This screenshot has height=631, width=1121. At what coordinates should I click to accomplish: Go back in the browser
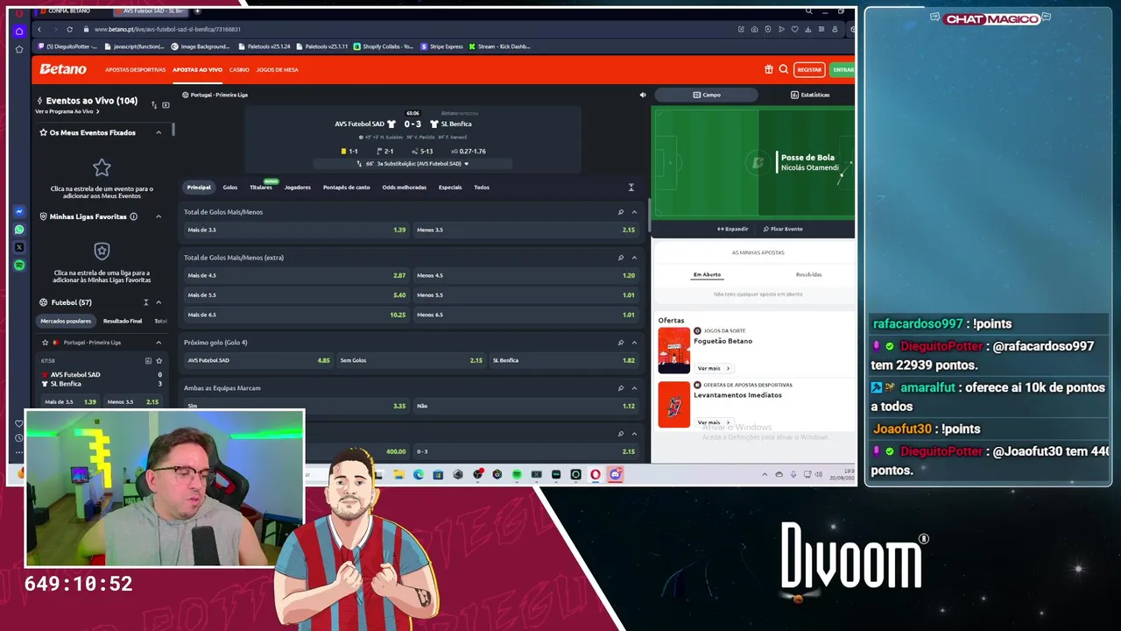pyautogui.click(x=39, y=29)
